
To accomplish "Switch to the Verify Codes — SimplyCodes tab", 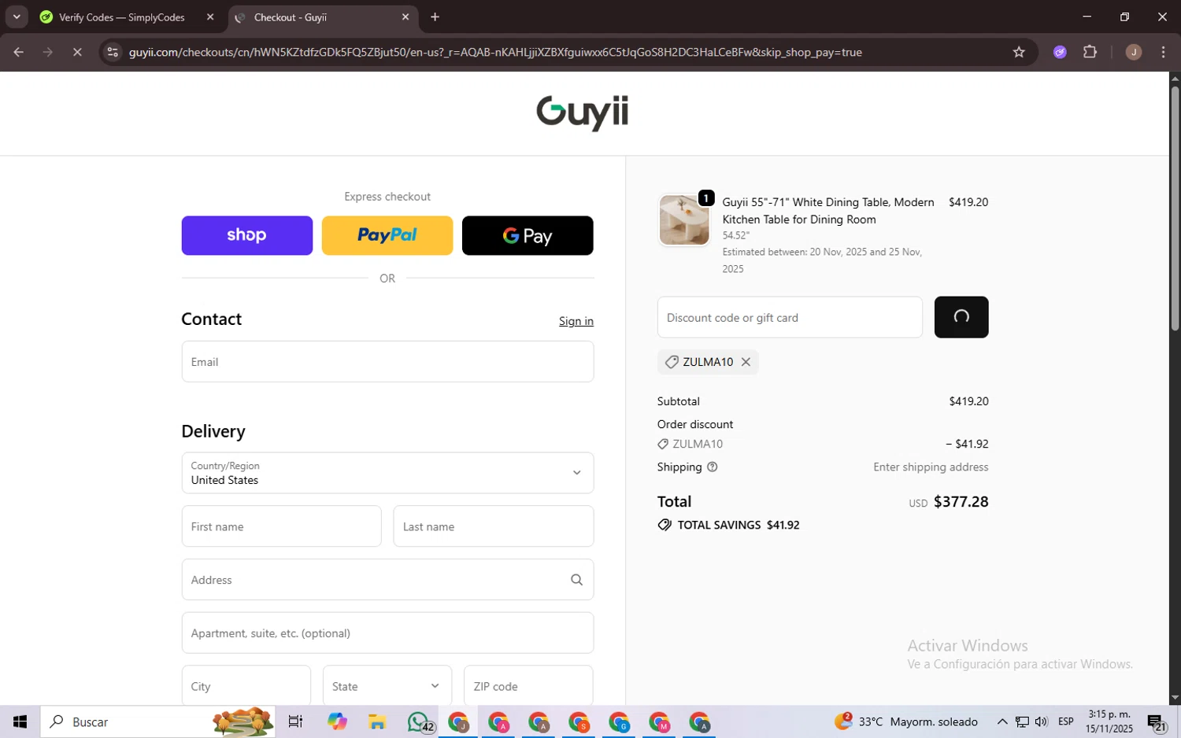I will [121, 17].
